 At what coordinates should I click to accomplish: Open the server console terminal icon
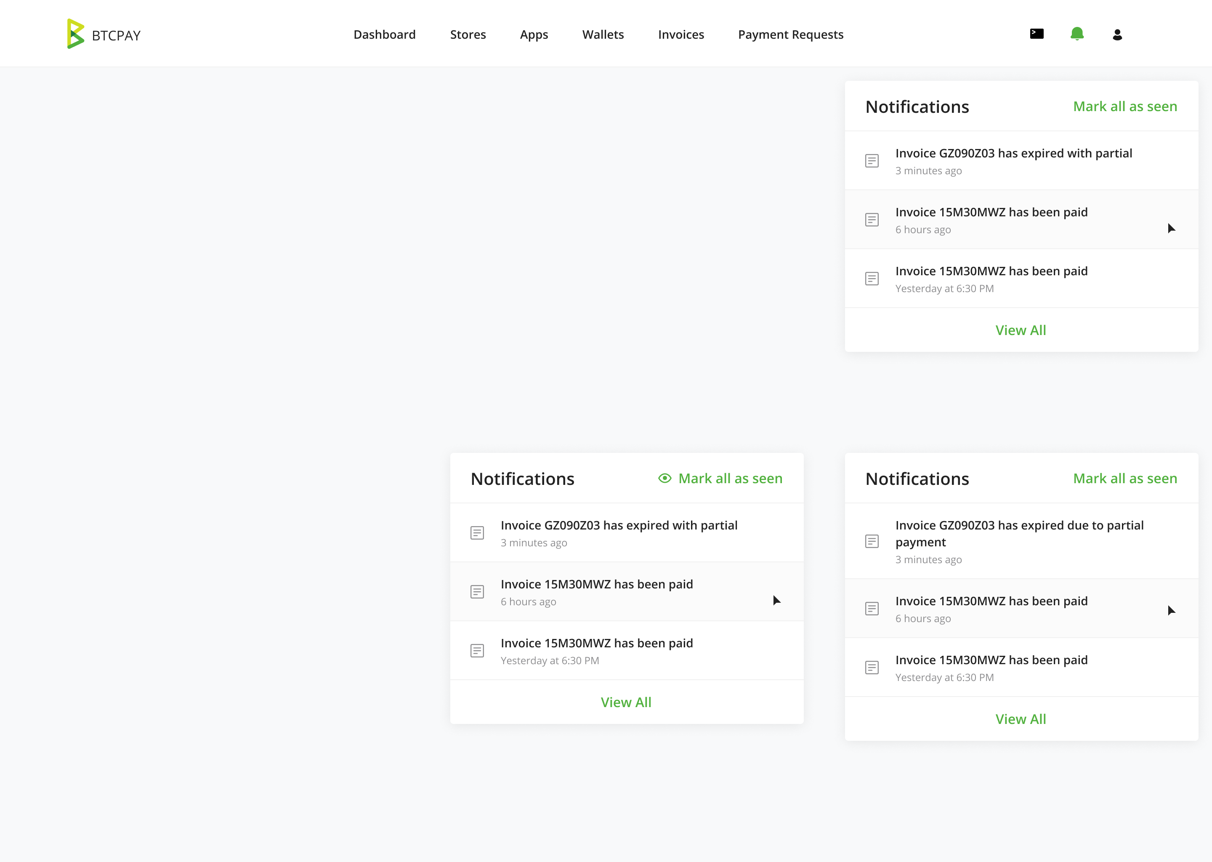(1037, 34)
